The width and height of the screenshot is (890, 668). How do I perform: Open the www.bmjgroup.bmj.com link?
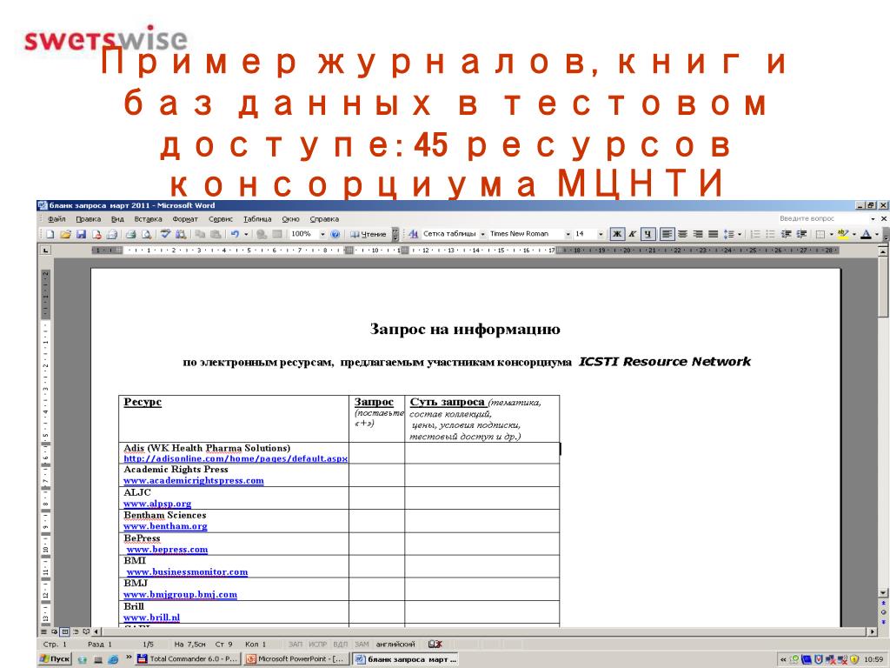pyautogui.click(x=180, y=595)
